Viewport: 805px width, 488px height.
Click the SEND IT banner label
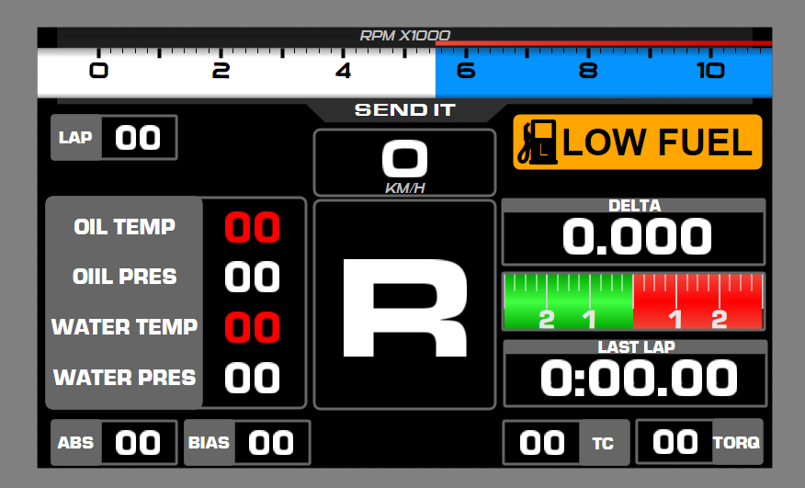[x=404, y=110]
